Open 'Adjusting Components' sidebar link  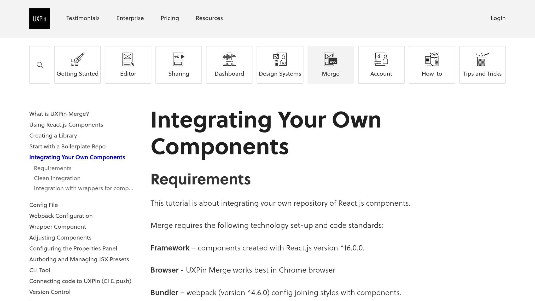(60, 238)
